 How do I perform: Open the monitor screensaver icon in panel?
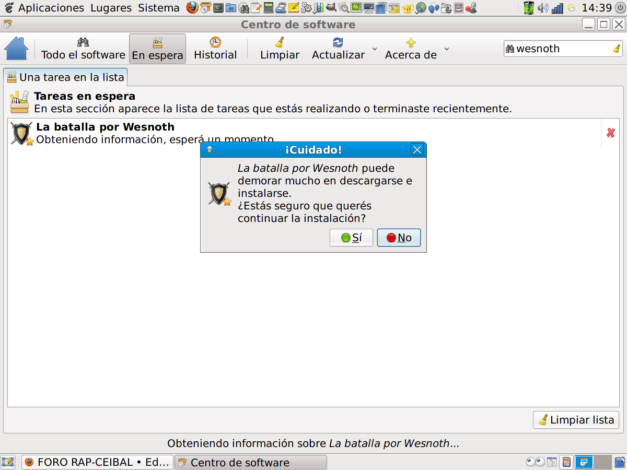(369, 8)
